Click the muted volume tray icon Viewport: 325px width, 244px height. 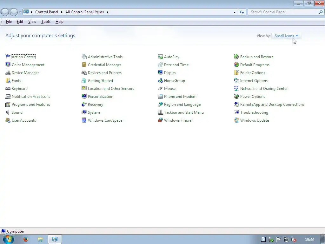294,240
